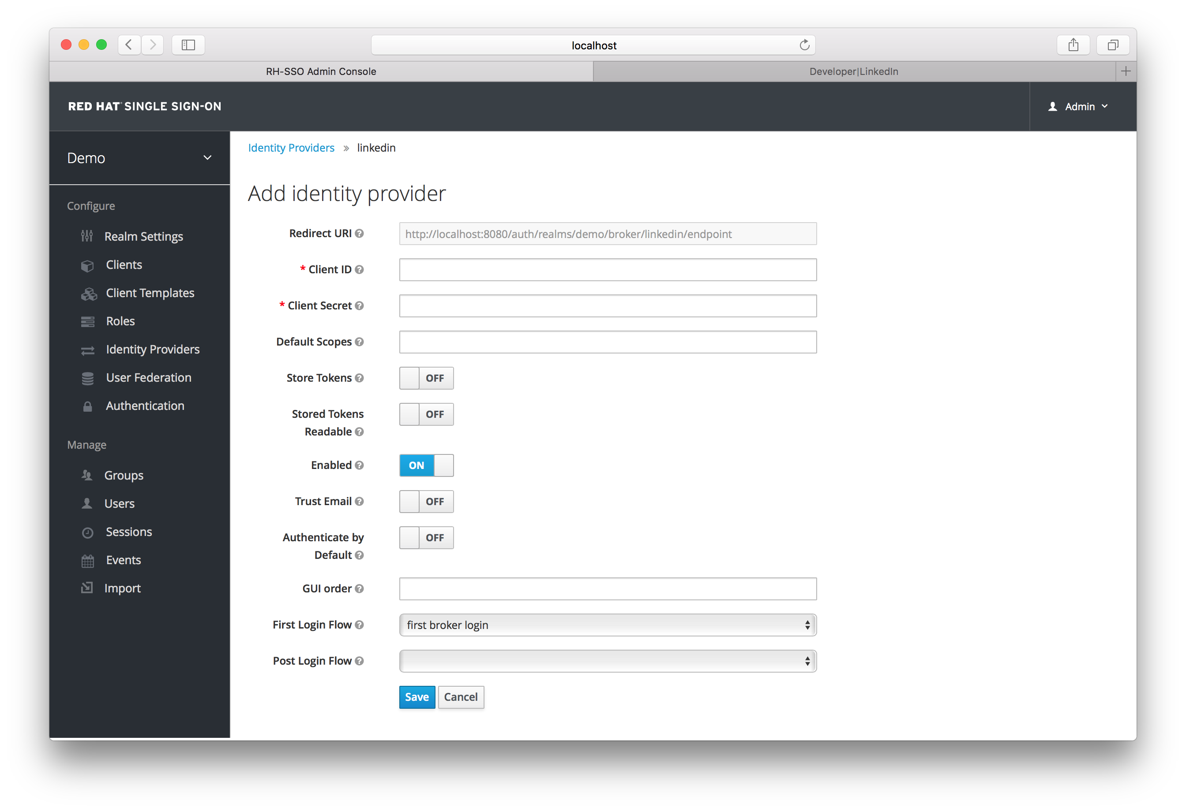
Task: Click the Save button
Action: click(x=416, y=697)
